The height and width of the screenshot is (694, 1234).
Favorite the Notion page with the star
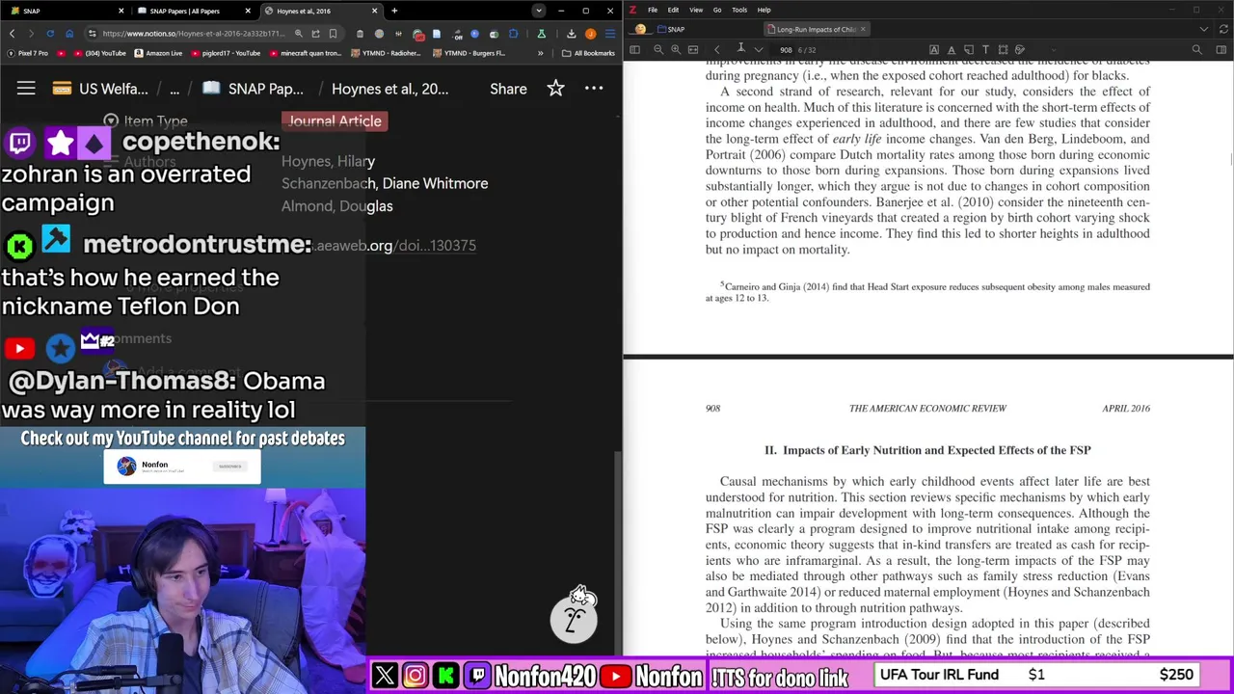(x=555, y=88)
